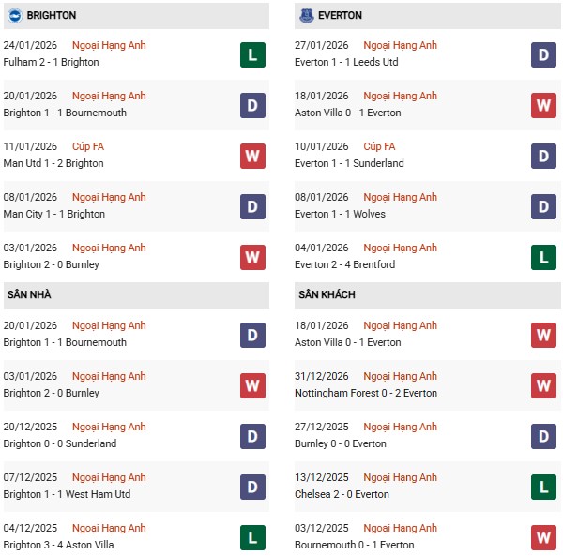This screenshot has width=563, height=556.
Task: Click the W badge for Nottingham Forest 0 - 2 Everton
Action: pos(543,385)
